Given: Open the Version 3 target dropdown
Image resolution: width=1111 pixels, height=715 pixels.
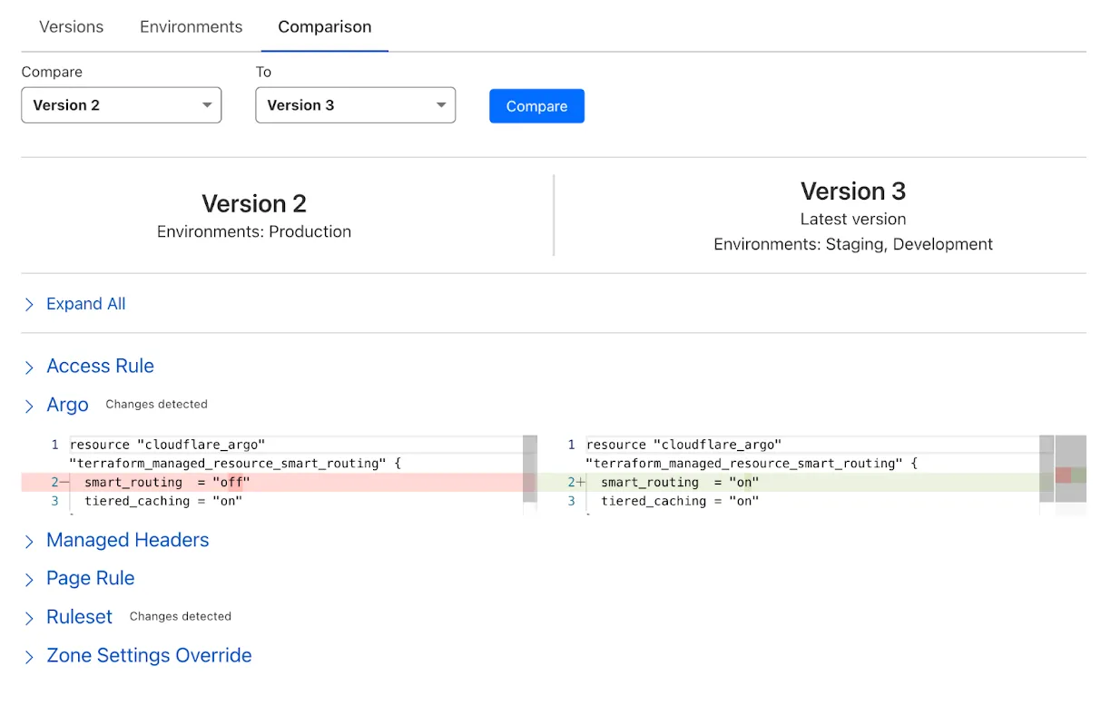Looking at the screenshot, I should point(355,105).
